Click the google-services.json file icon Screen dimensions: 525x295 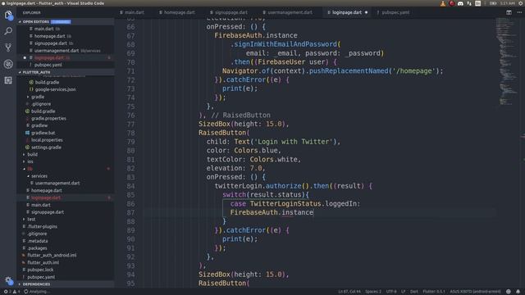(31, 89)
